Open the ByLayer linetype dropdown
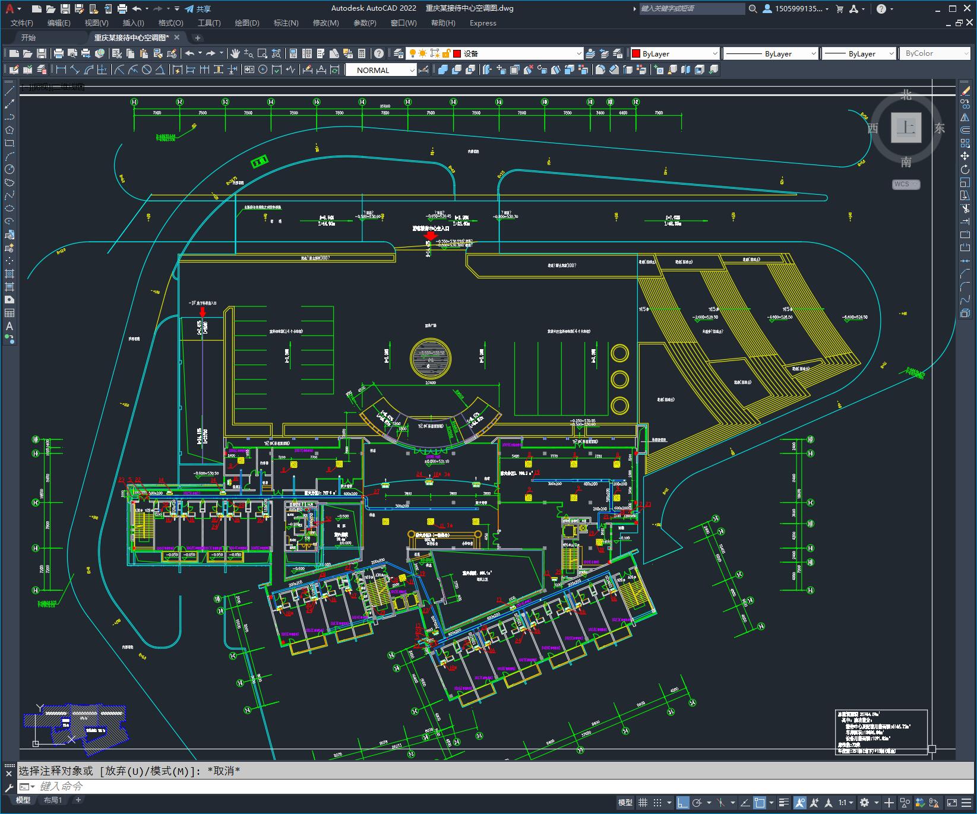Viewport: 977px width, 814px height. [x=814, y=53]
